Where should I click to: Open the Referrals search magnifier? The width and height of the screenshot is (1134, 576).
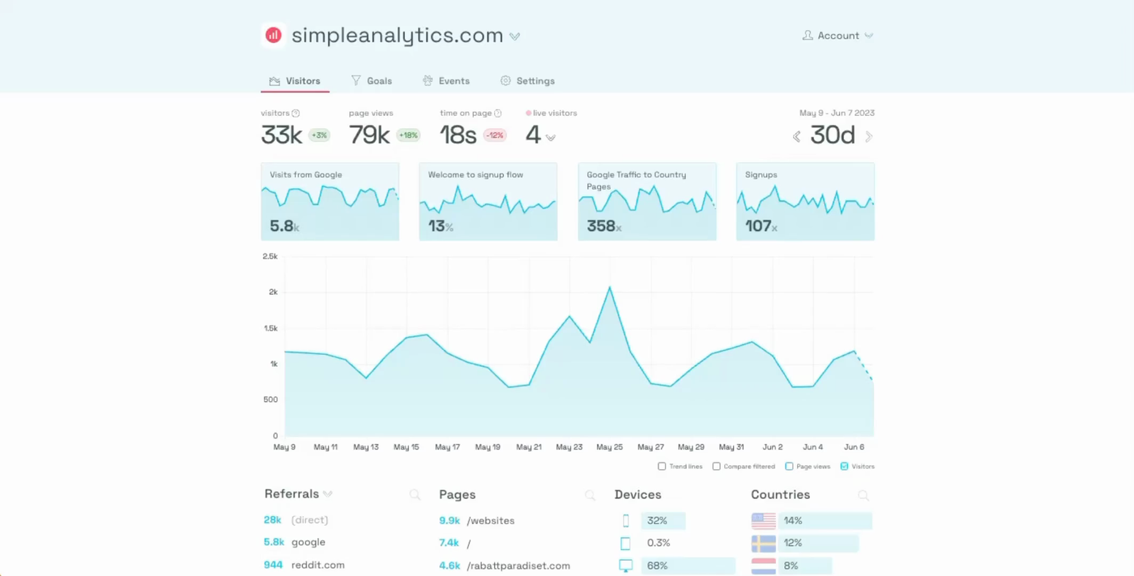pyautogui.click(x=415, y=494)
